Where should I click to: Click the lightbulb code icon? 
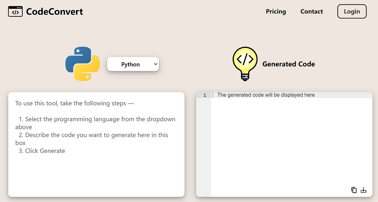click(x=245, y=64)
